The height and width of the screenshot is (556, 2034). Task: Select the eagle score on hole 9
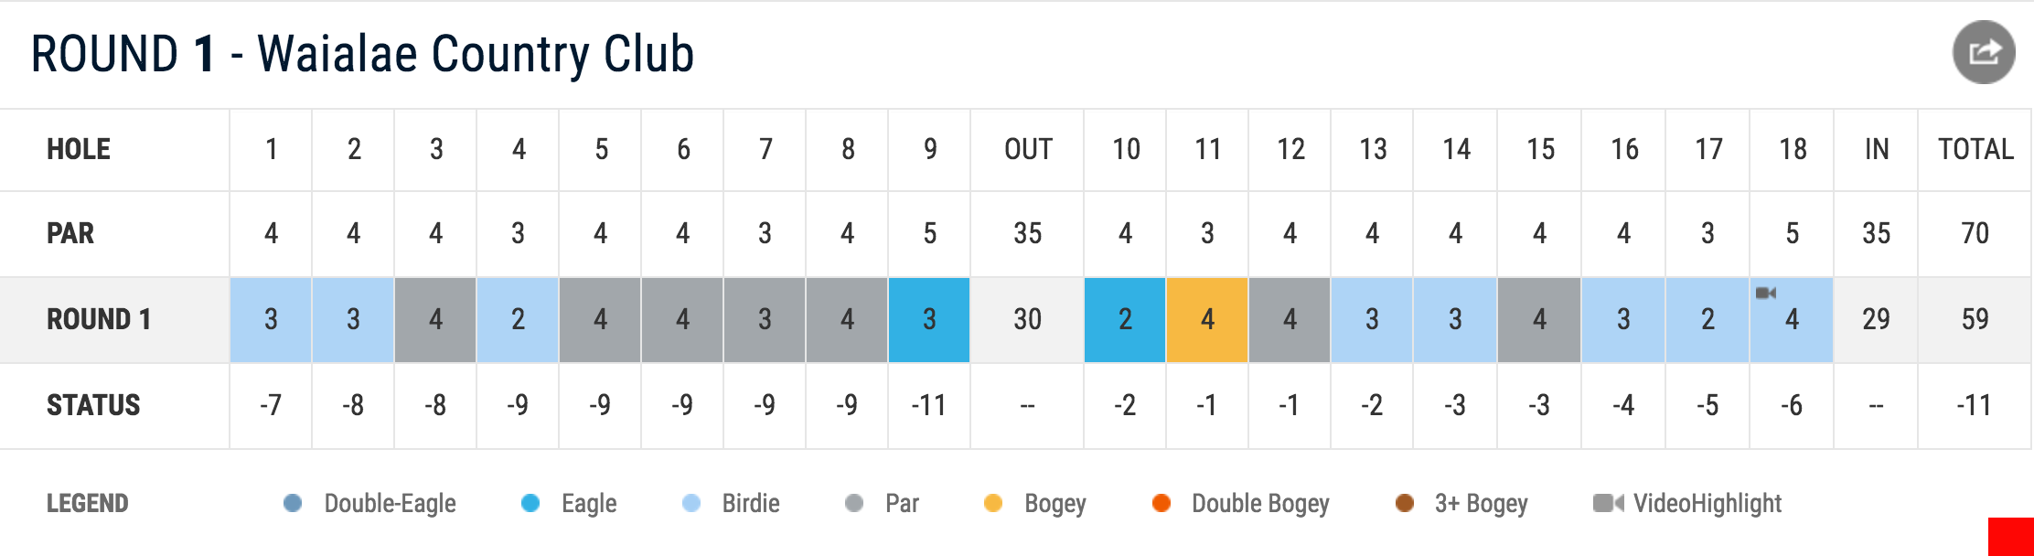929,320
